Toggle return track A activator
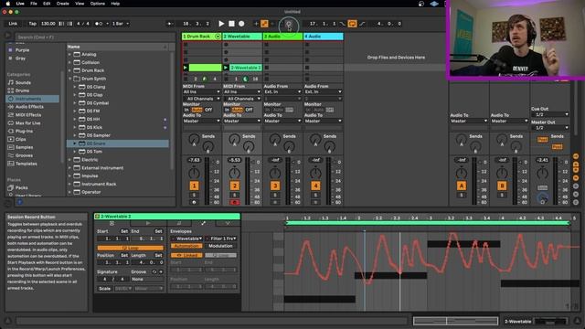 pyautogui.click(x=461, y=186)
